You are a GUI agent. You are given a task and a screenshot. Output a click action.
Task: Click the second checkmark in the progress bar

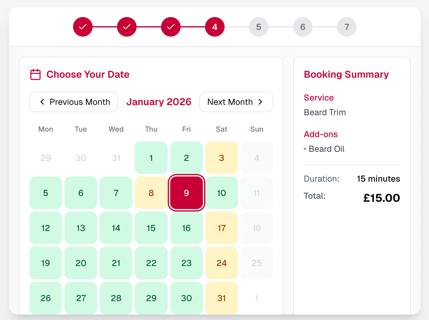(127, 27)
